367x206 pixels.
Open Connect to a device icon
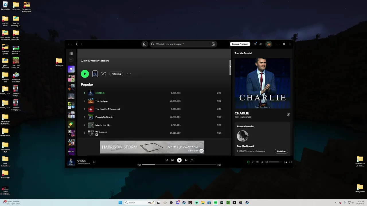[262, 162]
